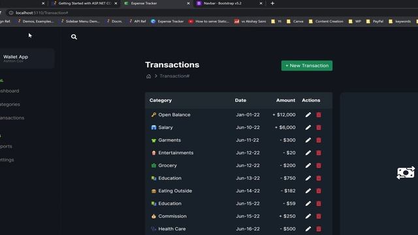Delete the Garments transaction
The height and width of the screenshot is (235, 418).
click(x=319, y=140)
